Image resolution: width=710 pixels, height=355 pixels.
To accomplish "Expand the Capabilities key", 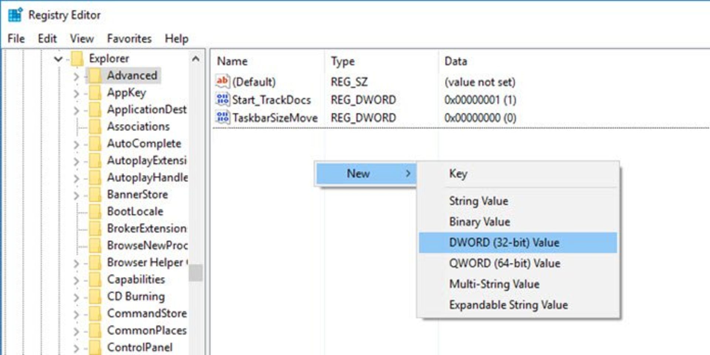I will coord(76,280).
